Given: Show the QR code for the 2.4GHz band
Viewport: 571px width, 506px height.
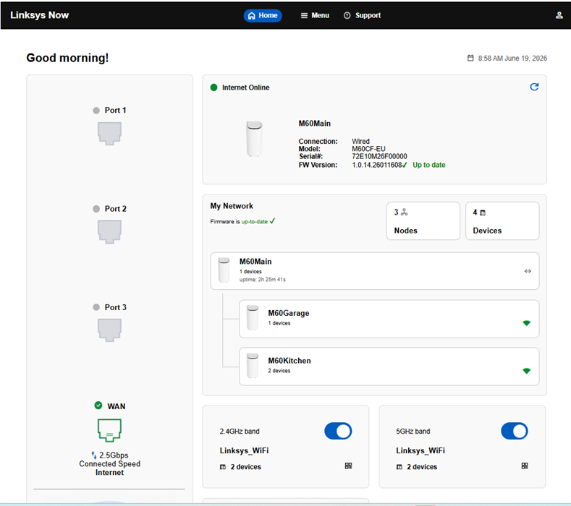Looking at the screenshot, I should point(348,466).
